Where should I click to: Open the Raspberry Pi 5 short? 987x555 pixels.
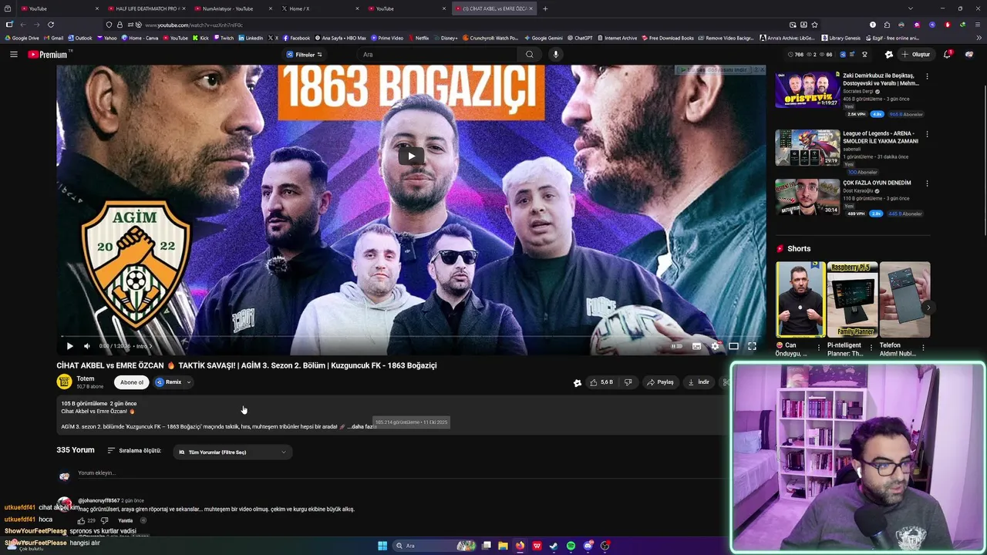tap(852, 299)
